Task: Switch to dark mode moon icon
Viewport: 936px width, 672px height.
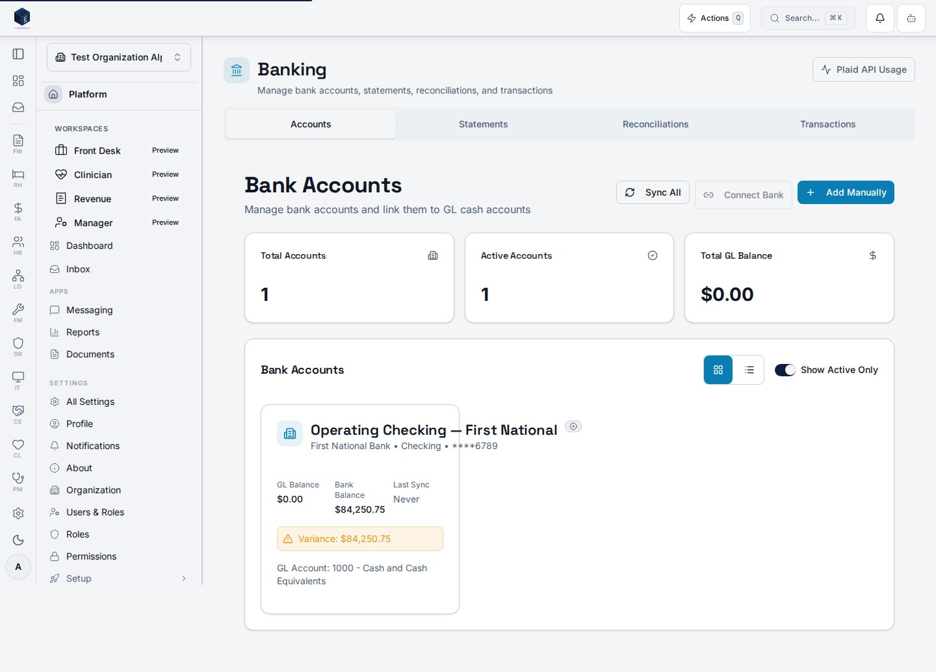Action: [18, 540]
